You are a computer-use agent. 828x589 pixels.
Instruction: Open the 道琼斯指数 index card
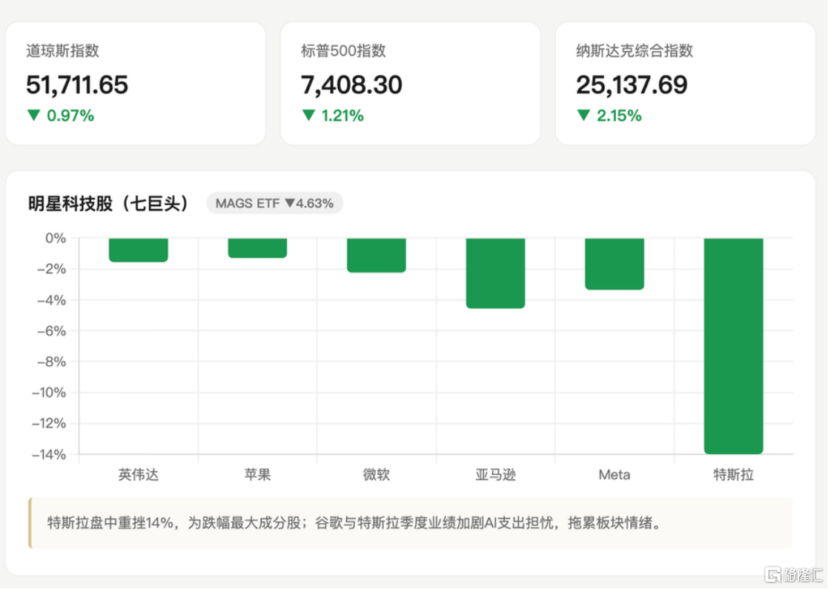[x=136, y=84]
